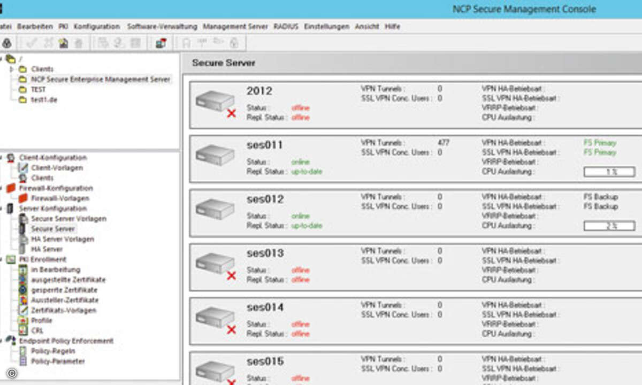The height and width of the screenshot is (385, 642).
Task: Select the test1.de folder
Action: pos(44,100)
